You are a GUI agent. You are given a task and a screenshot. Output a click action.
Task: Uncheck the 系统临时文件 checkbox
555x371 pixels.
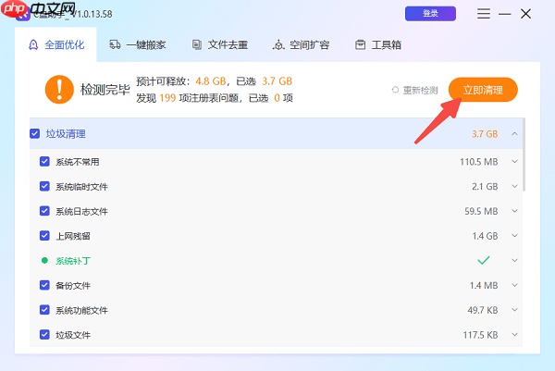click(44, 187)
